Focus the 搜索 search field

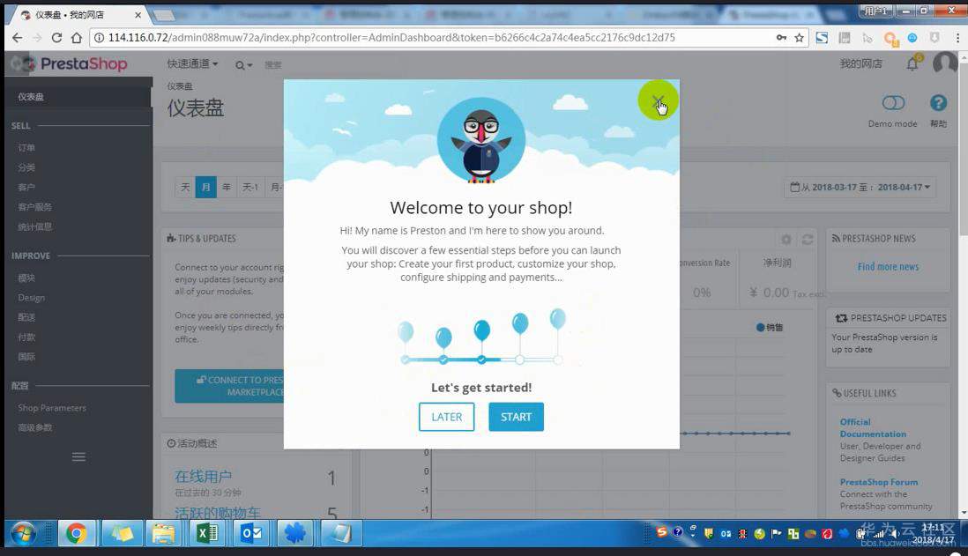point(273,65)
